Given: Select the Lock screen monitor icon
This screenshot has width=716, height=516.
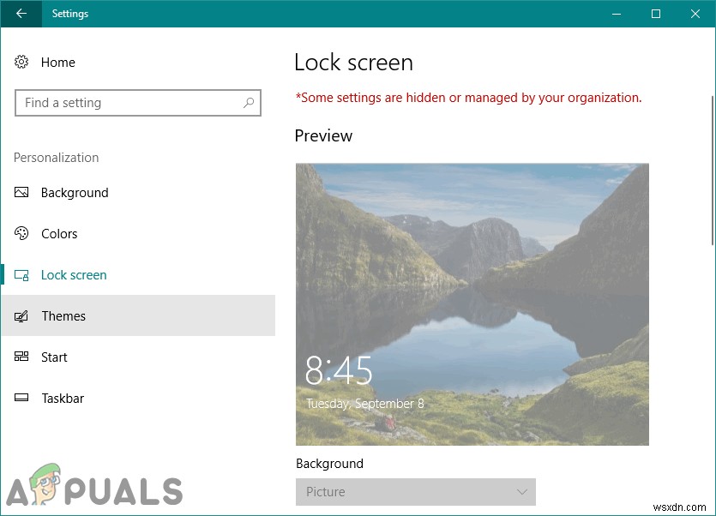Looking at the screenshot, I should tap(21, 275).
